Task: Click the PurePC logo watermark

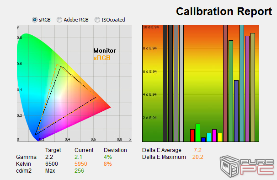Action: (247, 166)
